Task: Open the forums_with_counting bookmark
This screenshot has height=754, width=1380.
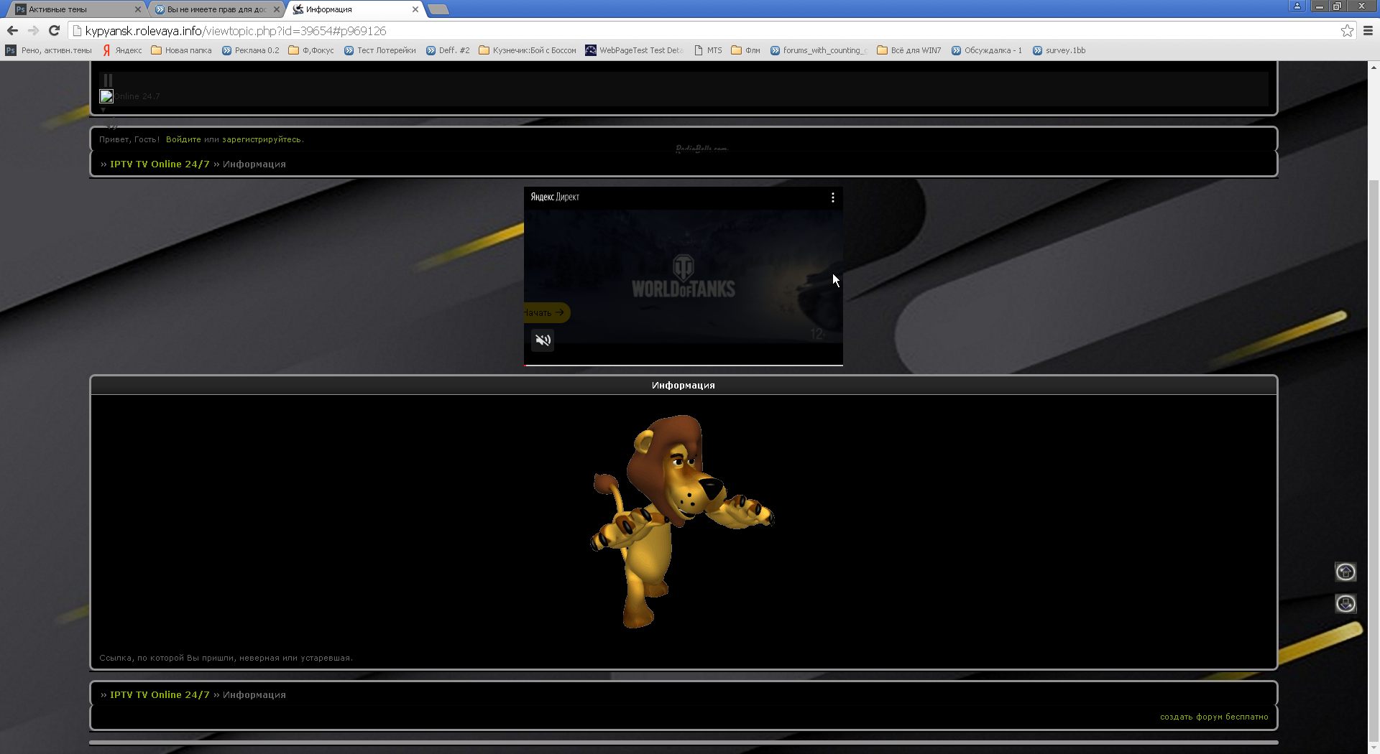Action: (819, 50)
